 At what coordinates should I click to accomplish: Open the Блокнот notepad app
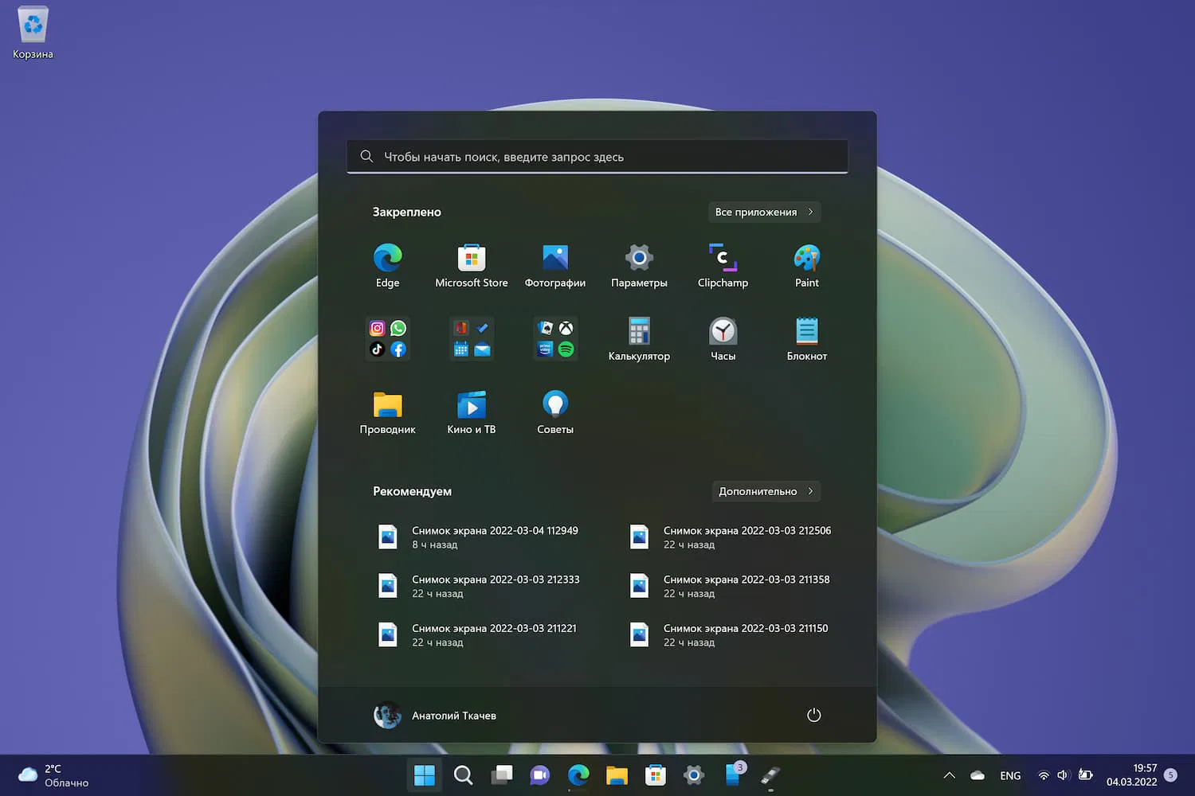click(x=807, y=339)
